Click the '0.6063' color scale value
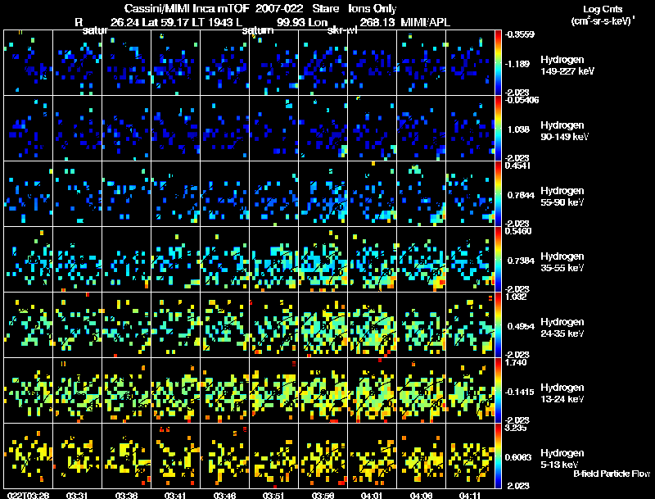The width and height of the screenshot is (655, 499). pyautogui.click(x=518, y=458)
